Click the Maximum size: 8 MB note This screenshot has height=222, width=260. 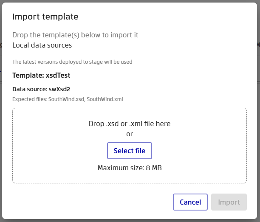coord(130,168)
